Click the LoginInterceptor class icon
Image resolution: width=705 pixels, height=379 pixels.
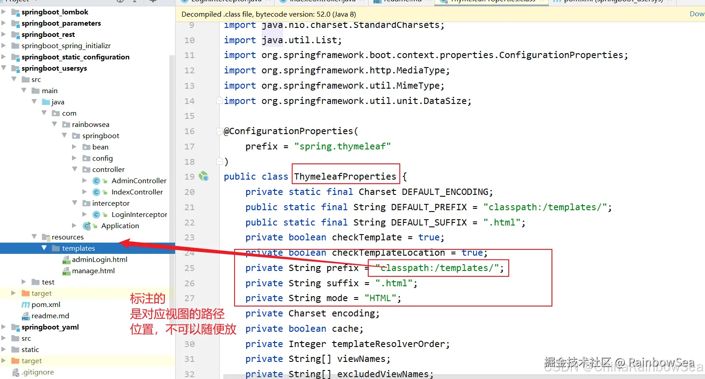coord(96,215)
